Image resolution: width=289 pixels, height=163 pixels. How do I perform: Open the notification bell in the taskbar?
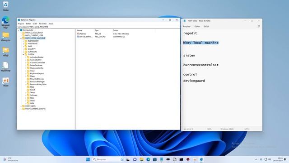point(285,159)
